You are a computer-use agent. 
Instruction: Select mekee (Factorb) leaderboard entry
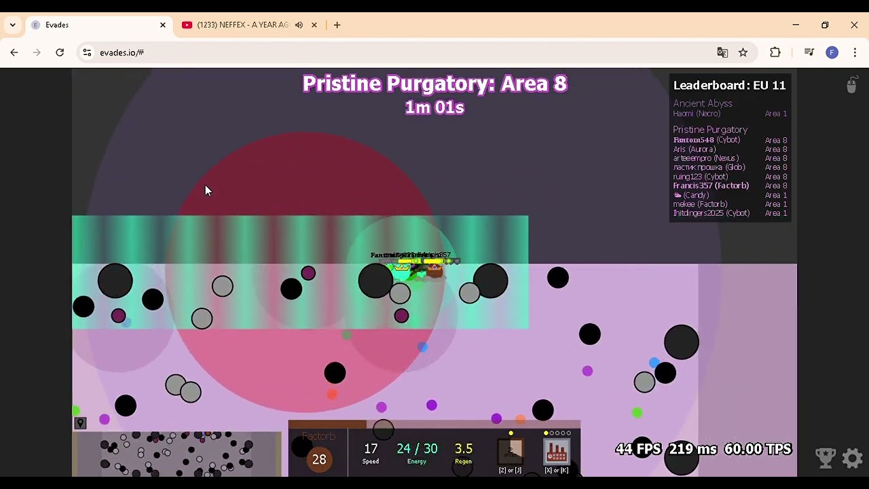tap(730, 204)
